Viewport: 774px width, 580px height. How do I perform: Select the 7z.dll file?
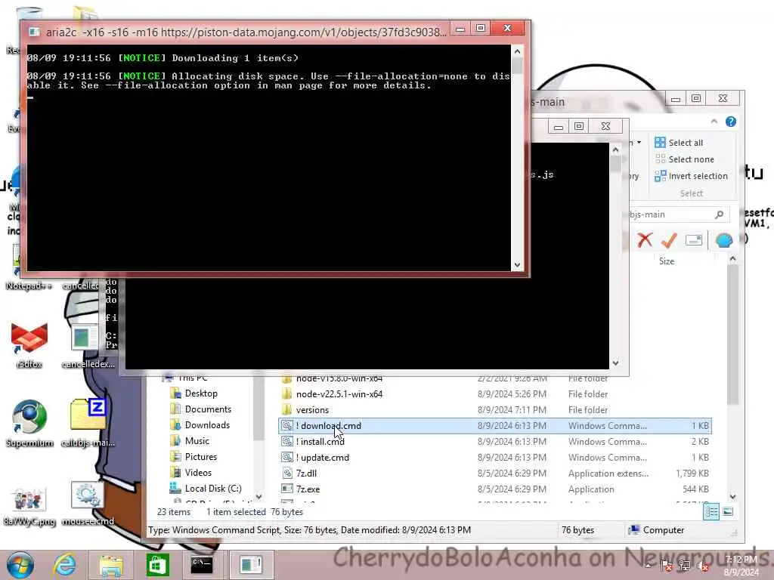point(494,473)
